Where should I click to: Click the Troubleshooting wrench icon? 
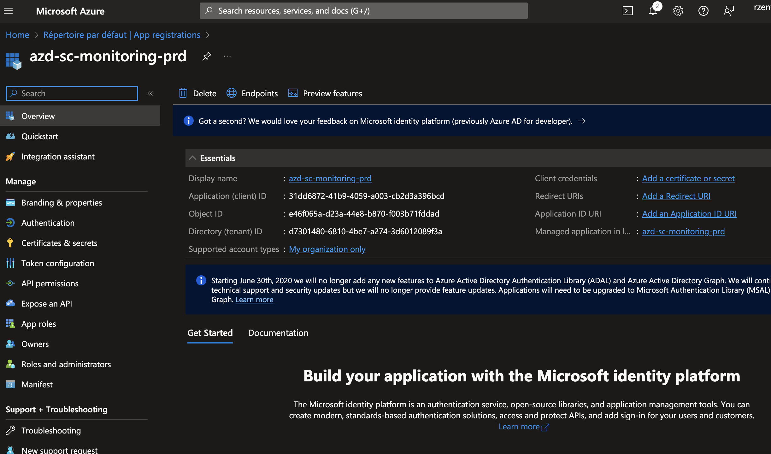pos(10,430)
